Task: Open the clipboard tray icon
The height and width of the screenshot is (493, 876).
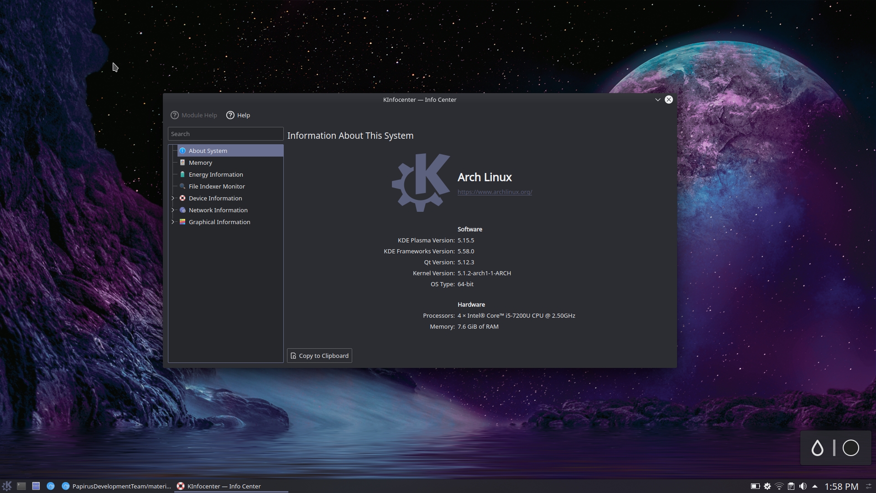Action: 791,486
